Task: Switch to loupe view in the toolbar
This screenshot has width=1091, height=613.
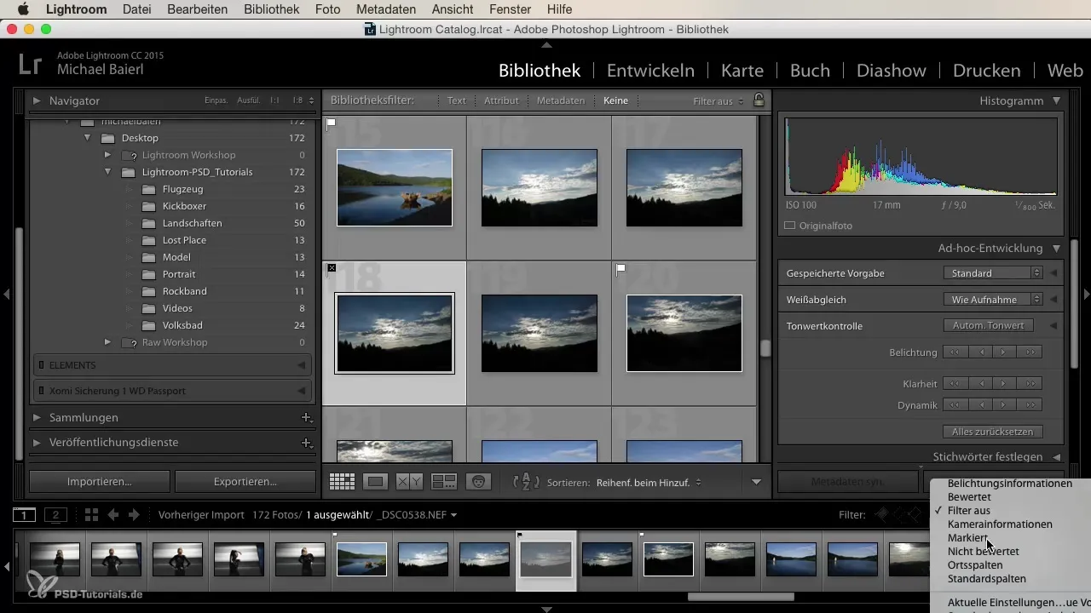Action: [x=375, y=481]
